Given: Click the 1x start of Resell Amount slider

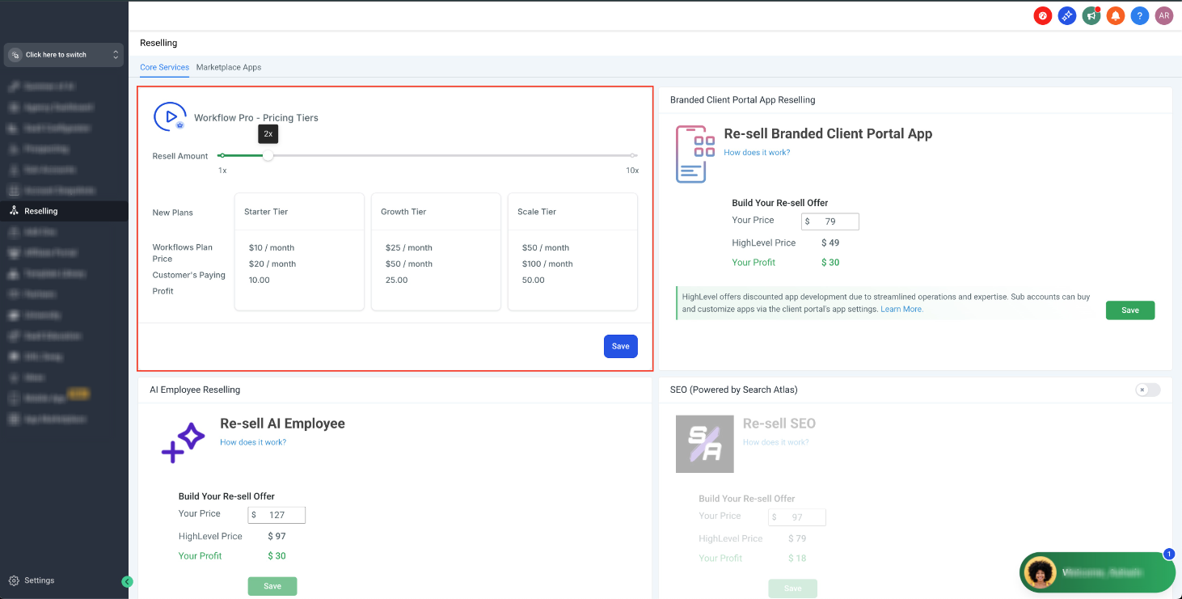Looking at the screenshot, I should point(222,155).
